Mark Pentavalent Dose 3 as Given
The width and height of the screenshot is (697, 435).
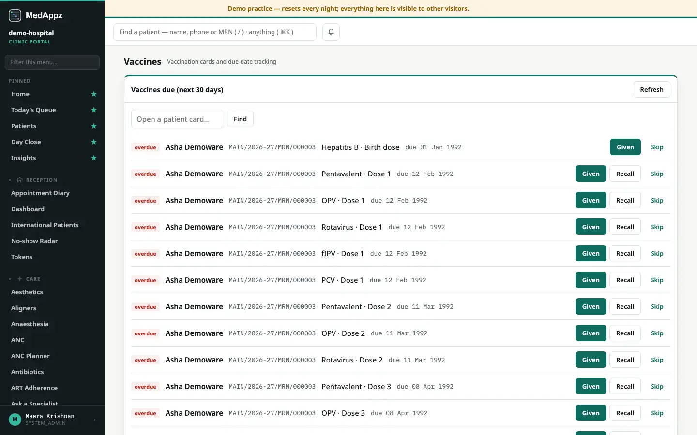591,387
